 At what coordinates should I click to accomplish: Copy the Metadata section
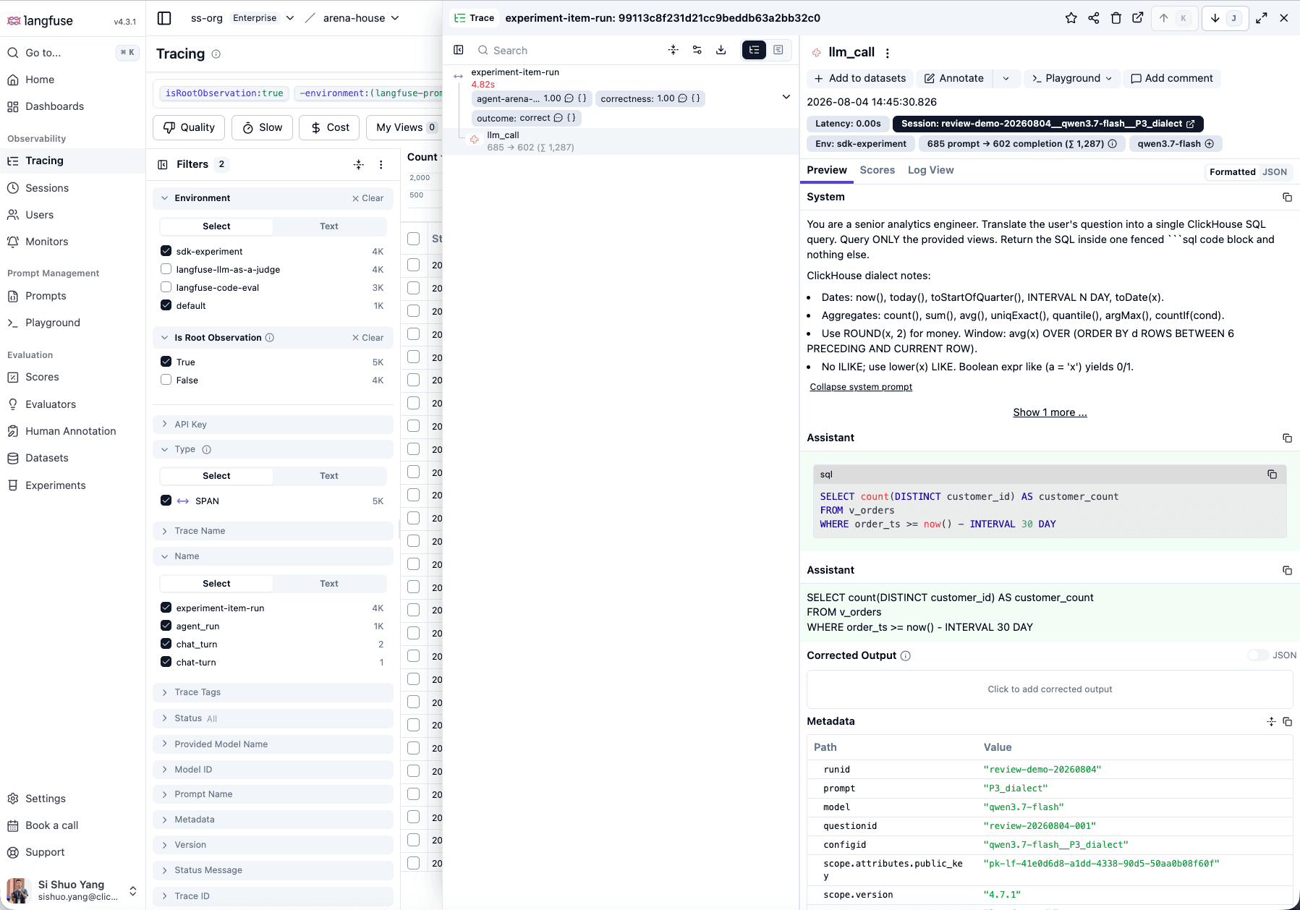(1287, 721)
